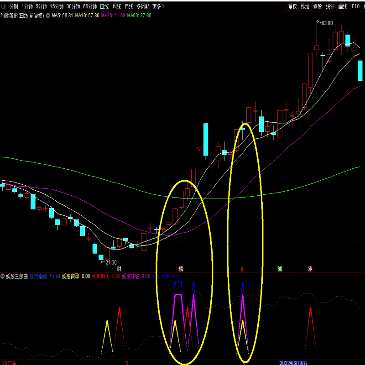Click the 财 event marker on chart
This screenshot has height=365, width=365.
119,269
